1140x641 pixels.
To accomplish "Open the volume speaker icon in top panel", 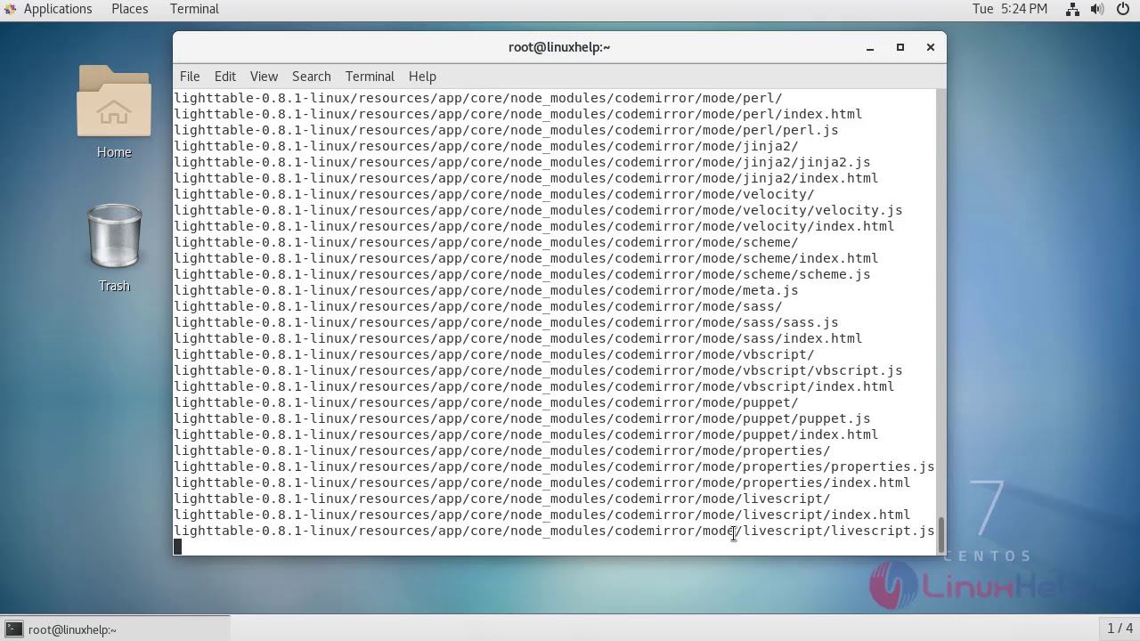I will pos(1097,9).
